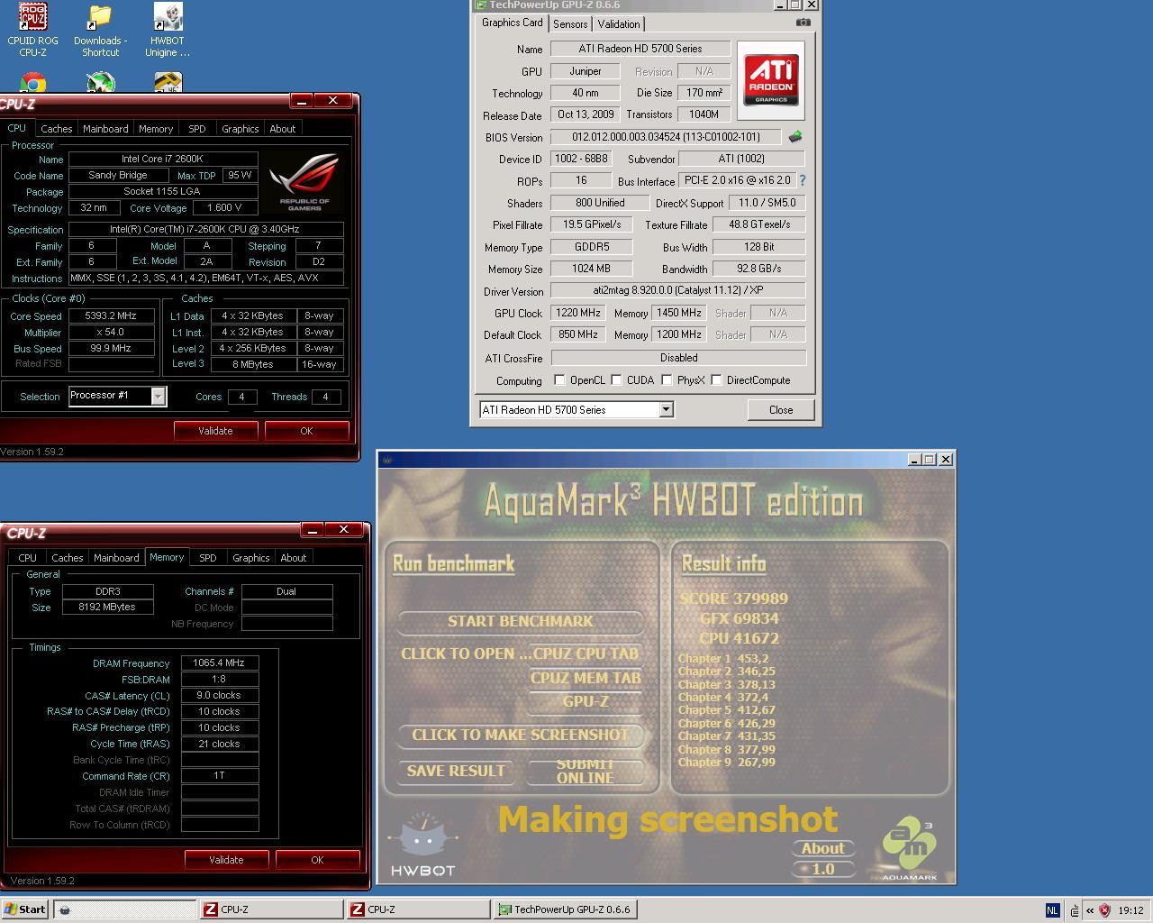Viewport: 1153px width, 923px height.
Task: Open HWBOT Unigine desktop icon
Action: 168,30
